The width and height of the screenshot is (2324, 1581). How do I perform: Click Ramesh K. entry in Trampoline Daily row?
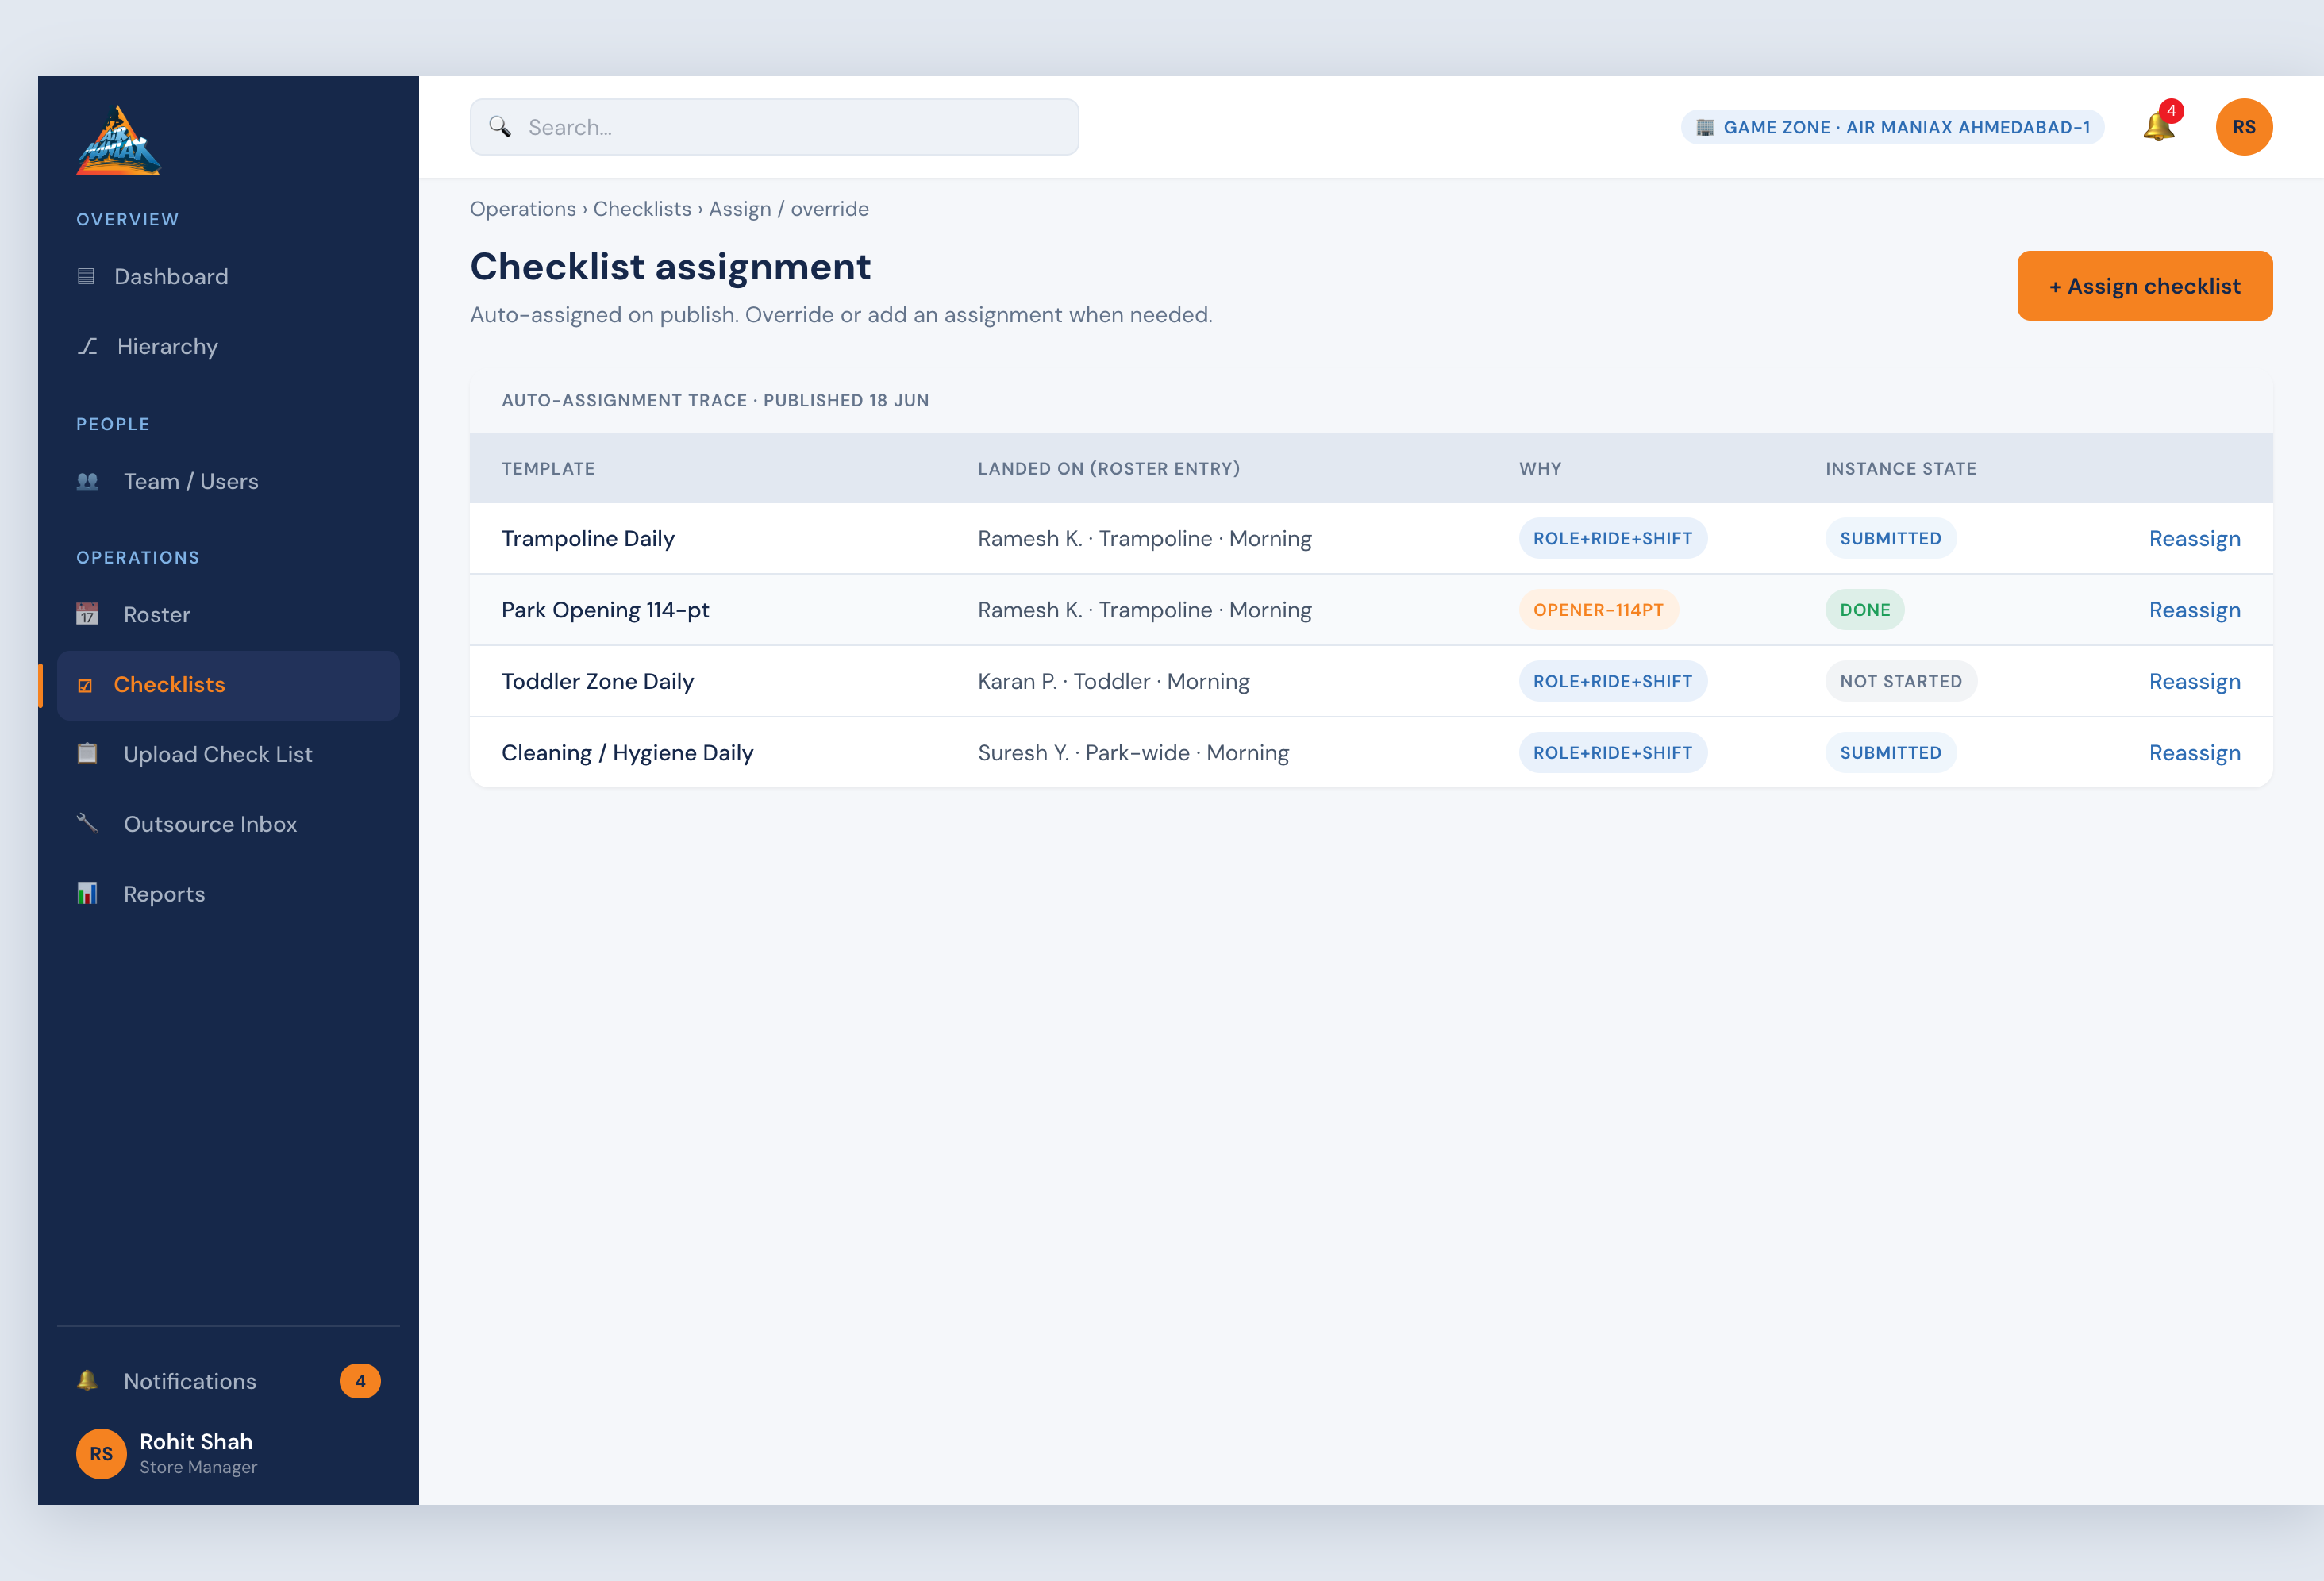coord(1145,539)
